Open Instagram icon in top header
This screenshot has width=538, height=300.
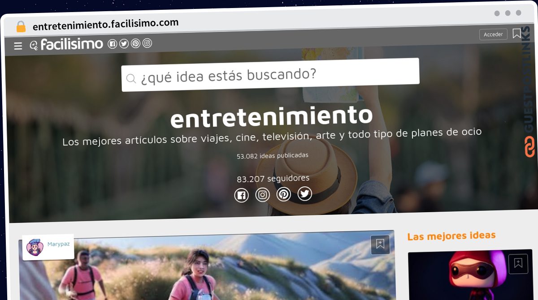pos(147,43)
